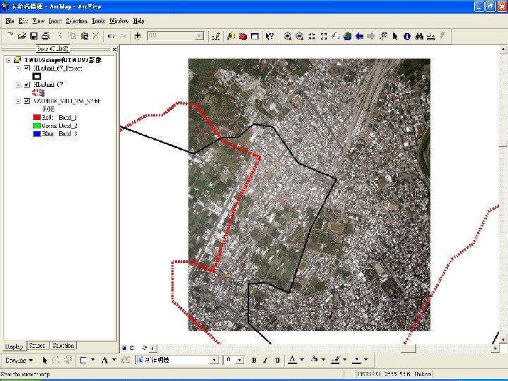This screenshot has height=381, width=508.
Task: Click the Copy icon in the toolbar
Action: tap(72, 36)
